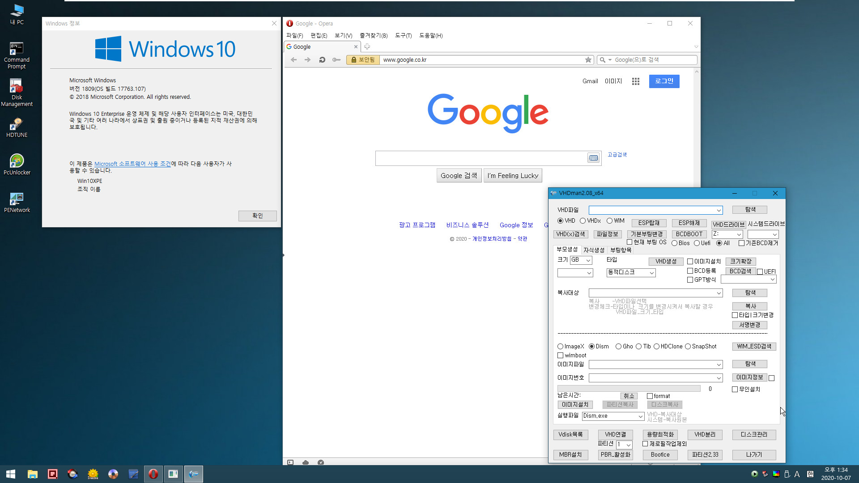The image size is (859, 483).
Task: Click the Opera forward arrow
Action: click(x=308, y=60)
